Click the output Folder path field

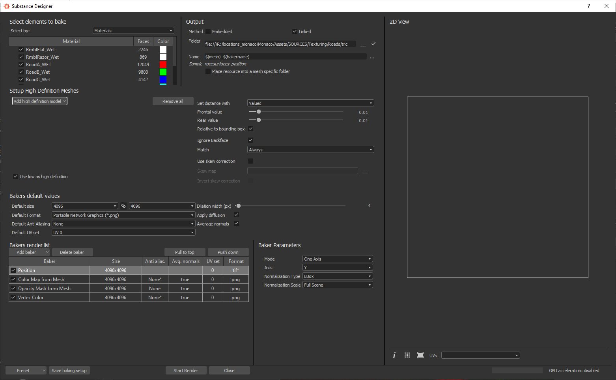280,44
